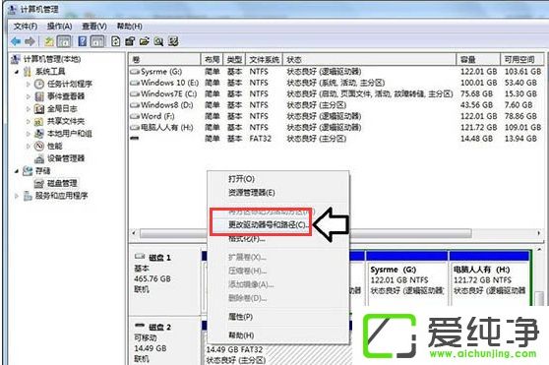Click the 磁盘 1 disk label
The height and width of the screenshot is (365, 549).
(160, 258)
